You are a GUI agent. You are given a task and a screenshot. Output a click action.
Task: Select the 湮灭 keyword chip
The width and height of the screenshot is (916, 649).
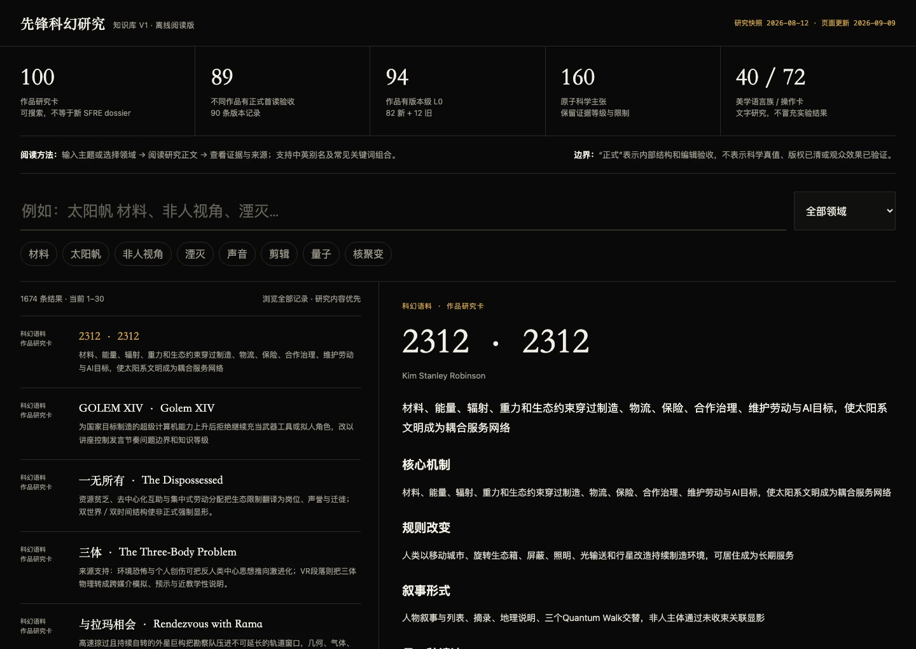click(195, 254)
